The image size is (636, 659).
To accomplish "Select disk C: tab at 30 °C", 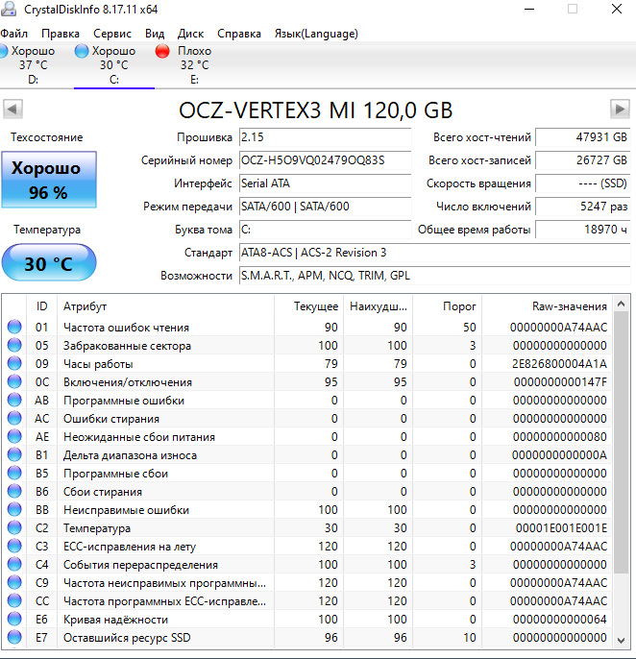I will [x=114, y=64].
